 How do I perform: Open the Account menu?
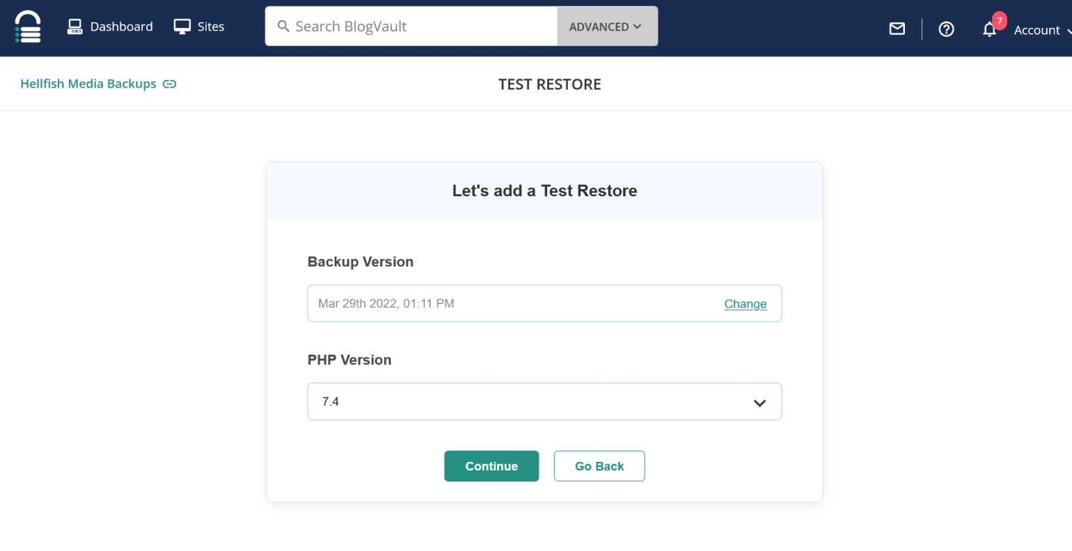[x=1042, y=30]
